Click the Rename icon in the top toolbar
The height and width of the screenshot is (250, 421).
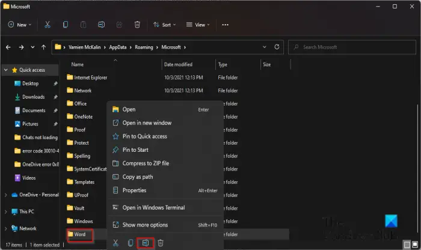[101, 25]
